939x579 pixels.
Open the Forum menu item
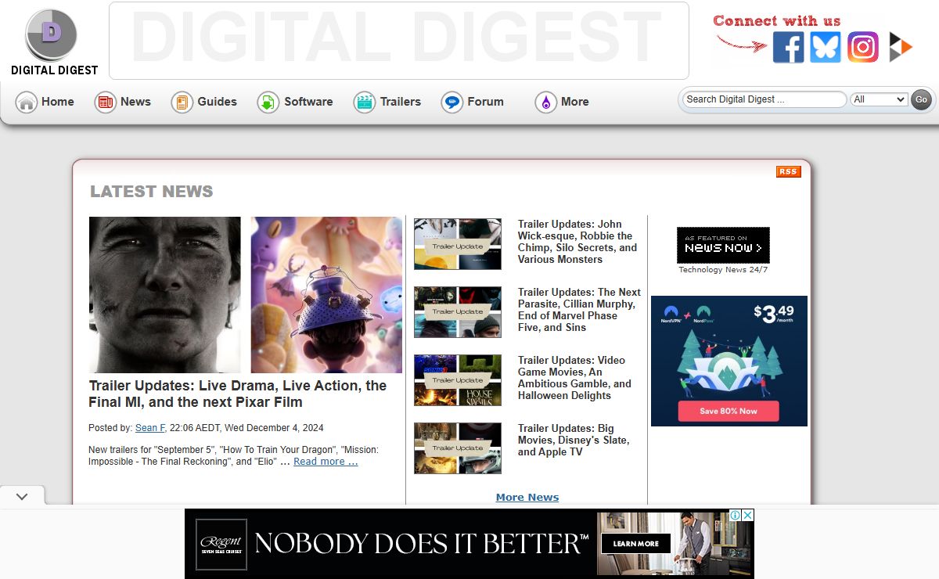(x=486, y=102)
